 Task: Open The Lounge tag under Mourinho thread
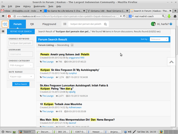pyautogui.click(x=48, y=111)
